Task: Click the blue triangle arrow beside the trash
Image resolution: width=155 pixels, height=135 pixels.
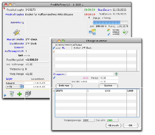Action: click(5, 95)
